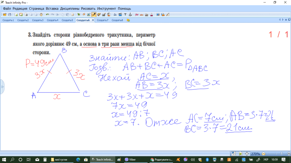Open the Рисовать menu

88,9
